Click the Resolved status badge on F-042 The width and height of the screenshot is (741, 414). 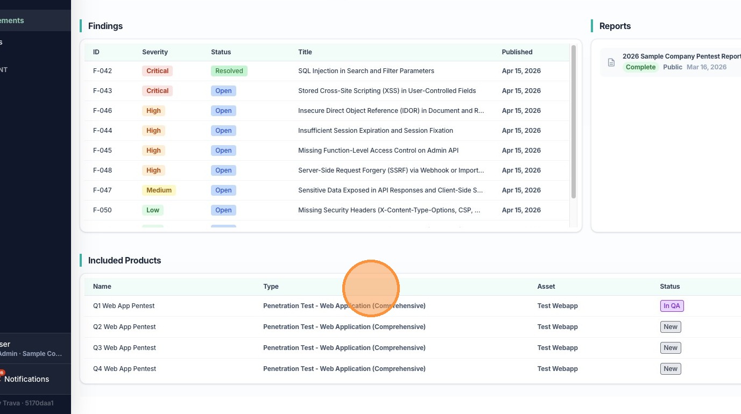(229, 71)
